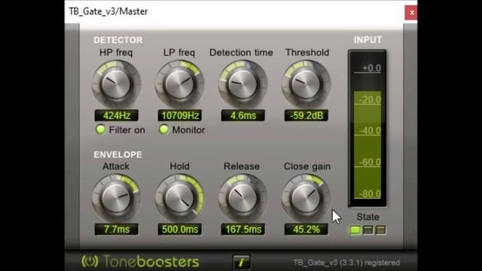
Task: Click the Attack knob
Action: click(x=116, y=198)
